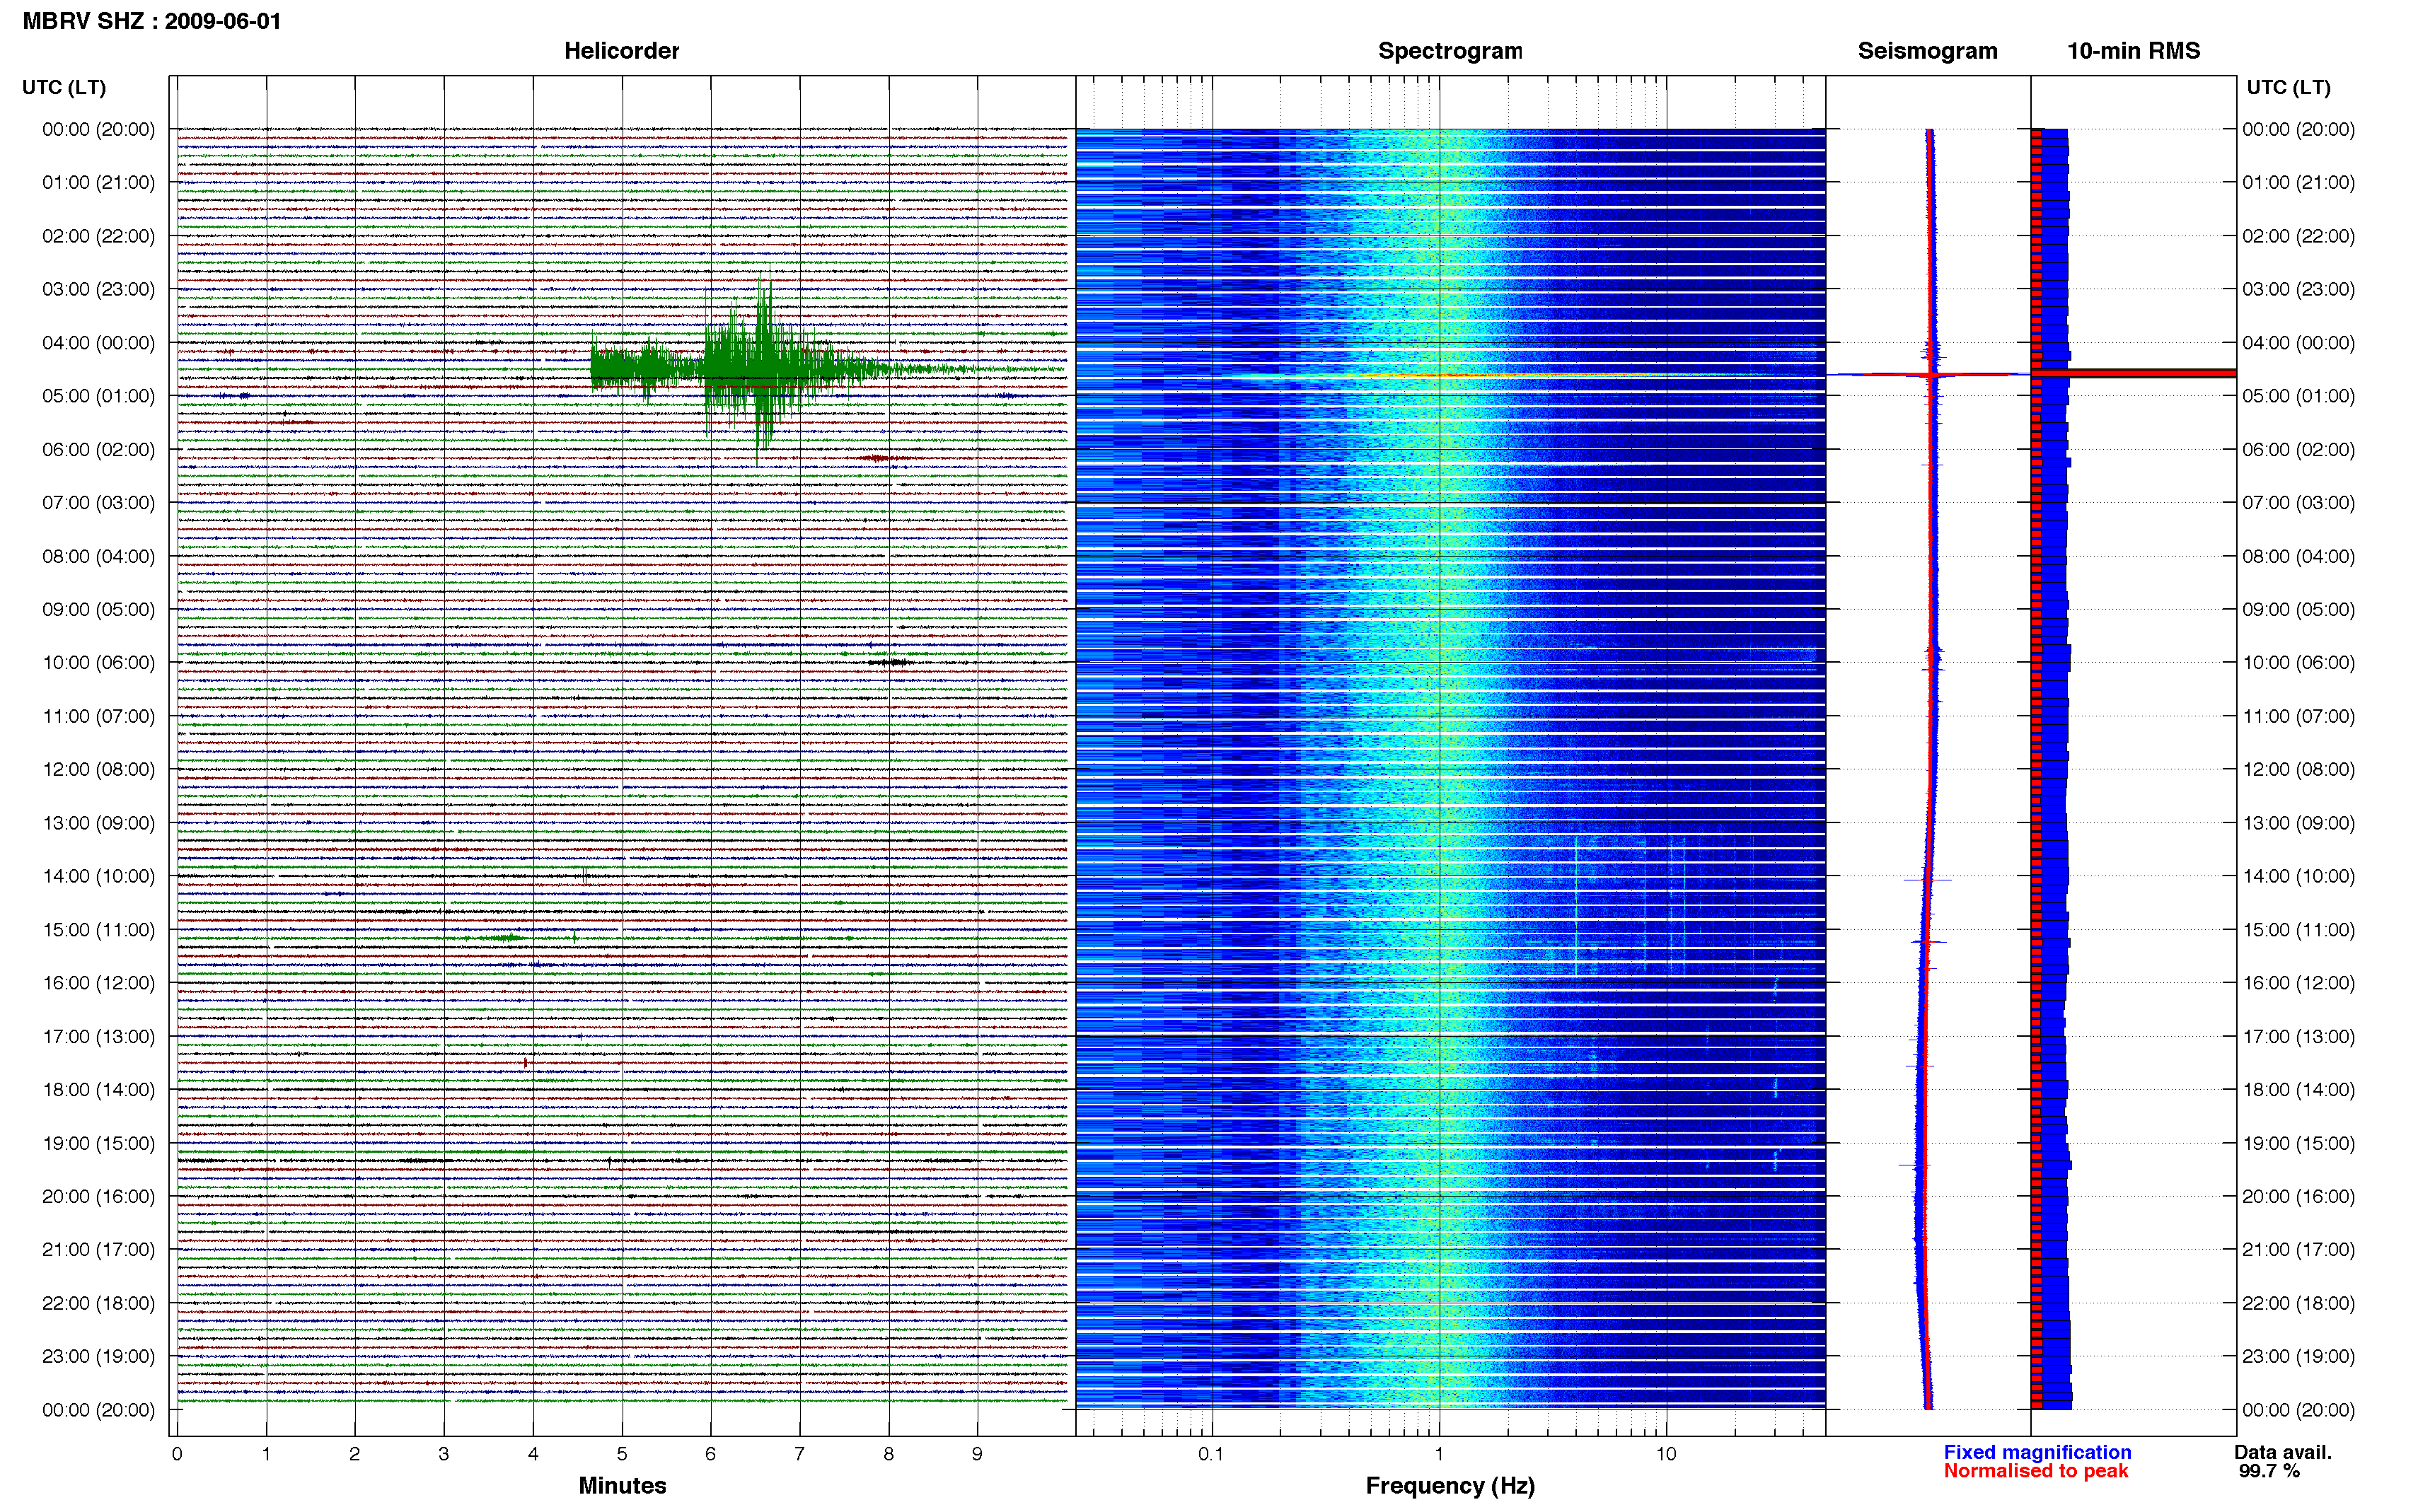Screen dimensions: 2418x1512
Task: Click the left 21:00 (17:00) time label
Action: 98,1250
